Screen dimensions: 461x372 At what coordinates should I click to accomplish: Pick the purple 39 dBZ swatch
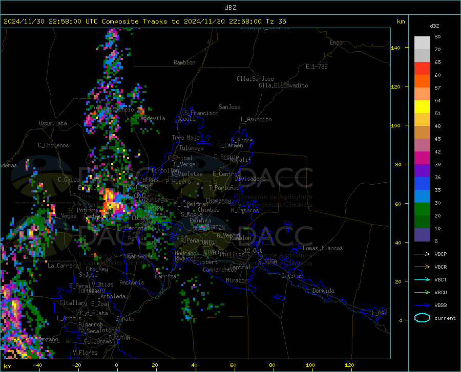click(x=422, y=171)
